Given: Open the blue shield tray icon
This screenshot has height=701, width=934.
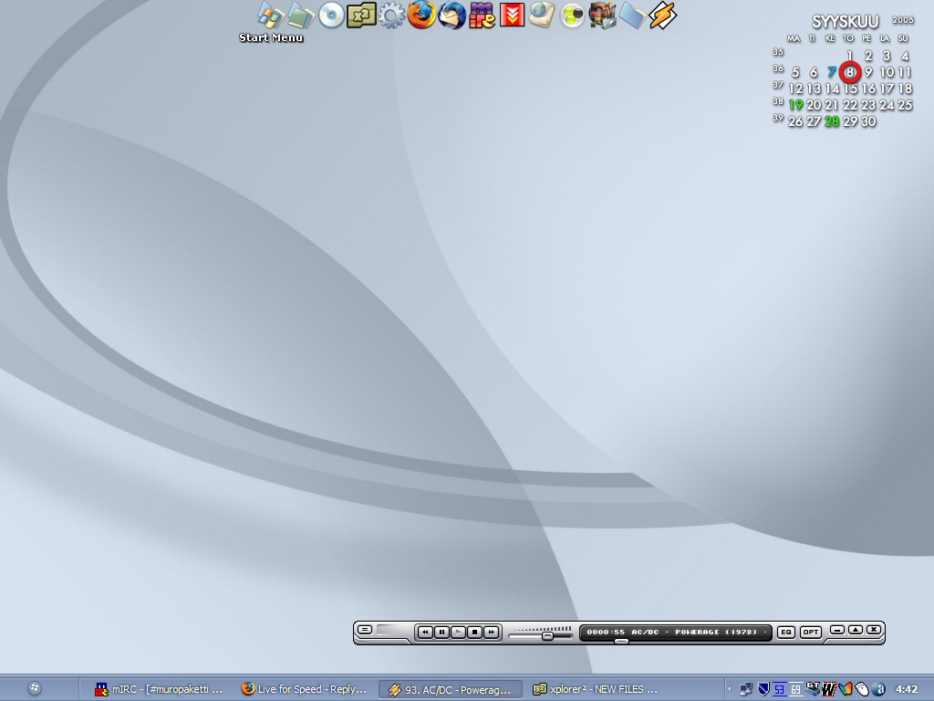Looking at the screenshot, I should tap(763, 689).
